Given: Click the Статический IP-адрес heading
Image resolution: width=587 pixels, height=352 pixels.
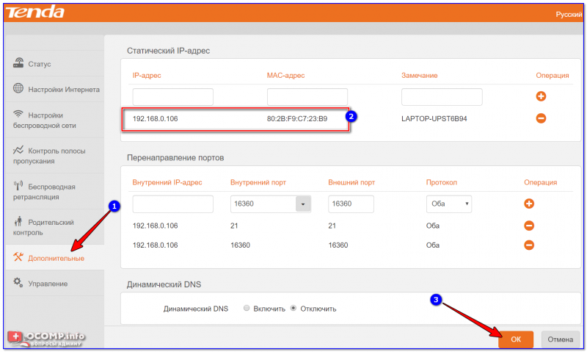Looking at the screenshot, I should coord(168,51).
